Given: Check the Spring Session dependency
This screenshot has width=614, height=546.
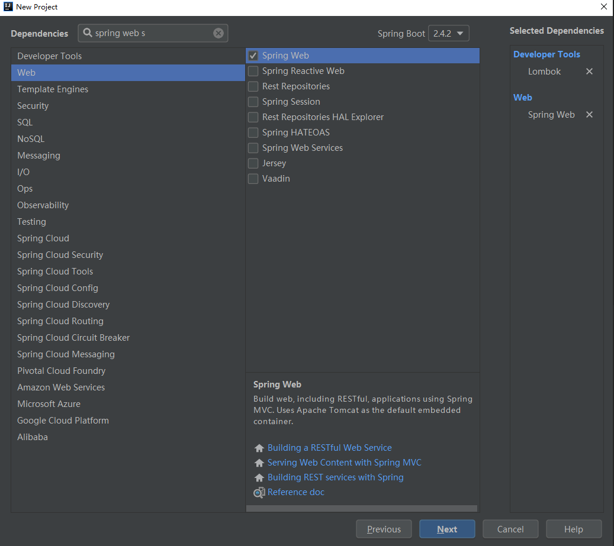Looking at the screenshot, I should point(253,102).
